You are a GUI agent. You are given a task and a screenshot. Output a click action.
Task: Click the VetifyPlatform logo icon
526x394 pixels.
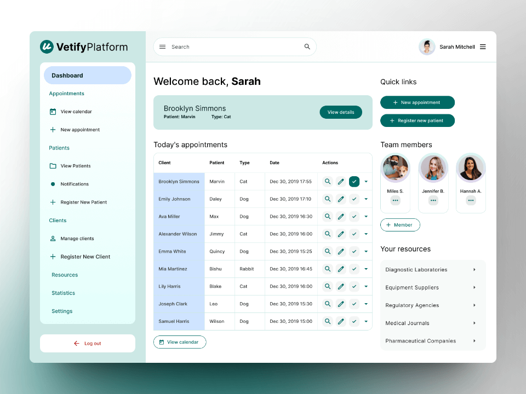pos(45,47)
